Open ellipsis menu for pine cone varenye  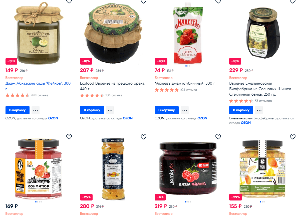tap(259, 110)
